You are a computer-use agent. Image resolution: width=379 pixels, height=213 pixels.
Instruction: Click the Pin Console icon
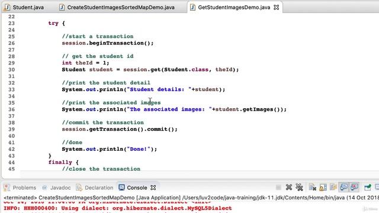click(x=367, y=187)
